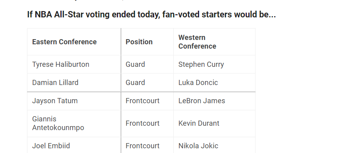Select the Giannis Antetokounmpo cell

[x=74, y=123]
